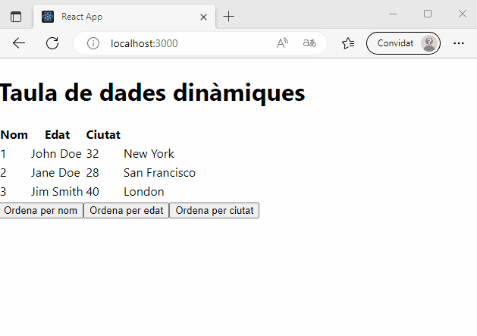Click the Edat column header
This screenshot has width=477, height=336.
pos(57,135)
